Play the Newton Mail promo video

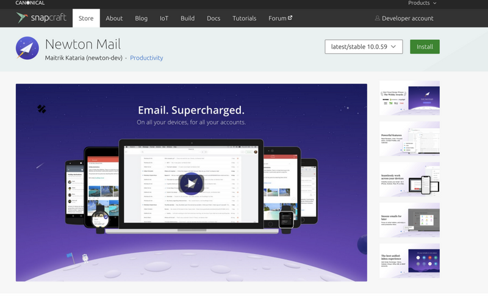click(x=191, y=184)
